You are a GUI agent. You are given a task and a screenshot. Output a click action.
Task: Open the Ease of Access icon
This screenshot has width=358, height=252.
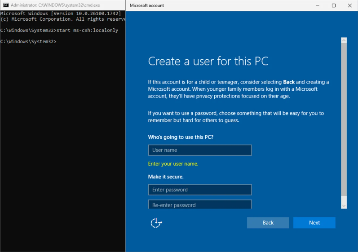[x=156, y=223]
